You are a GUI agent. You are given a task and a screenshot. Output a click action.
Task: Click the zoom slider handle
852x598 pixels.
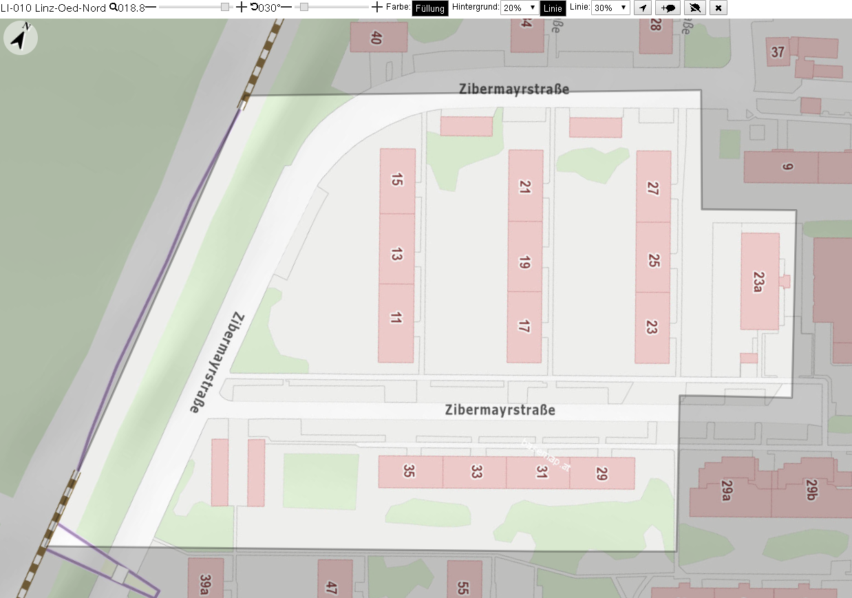224,7
